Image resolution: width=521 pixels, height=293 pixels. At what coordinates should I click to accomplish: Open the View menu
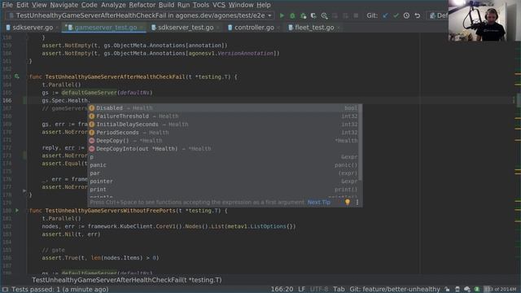[x=39, y=5]
